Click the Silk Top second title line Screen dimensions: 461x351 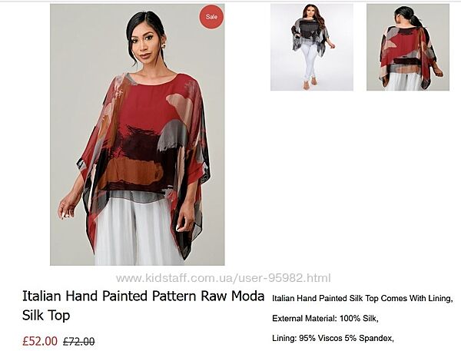[46, 316]
